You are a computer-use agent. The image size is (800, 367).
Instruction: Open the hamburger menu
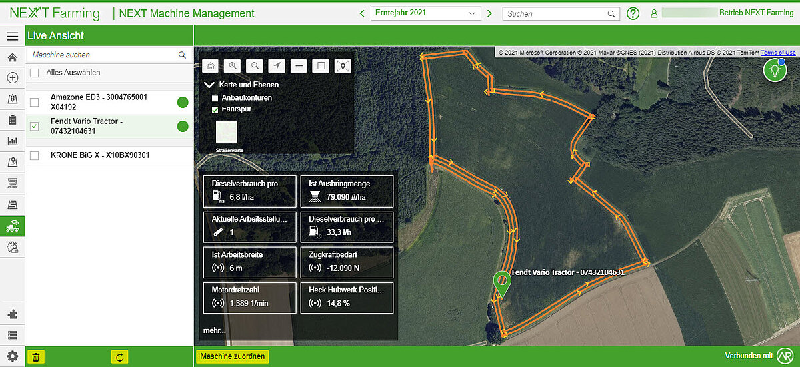(x=12, y=36)
